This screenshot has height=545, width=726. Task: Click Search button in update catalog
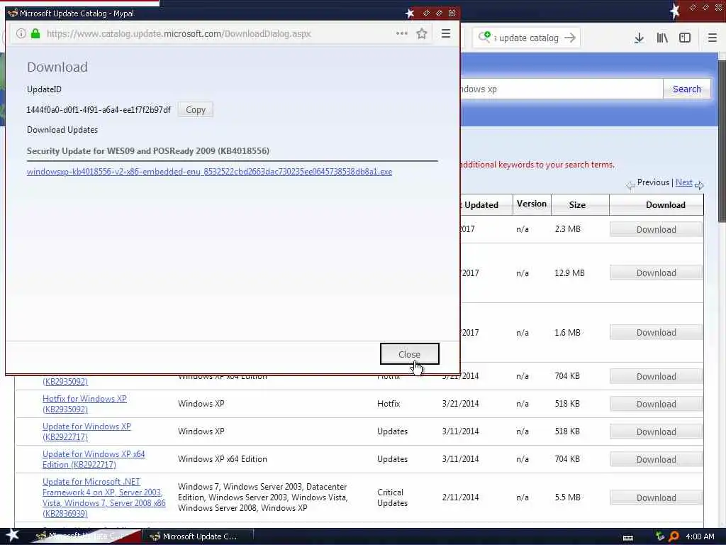(686, 89)
